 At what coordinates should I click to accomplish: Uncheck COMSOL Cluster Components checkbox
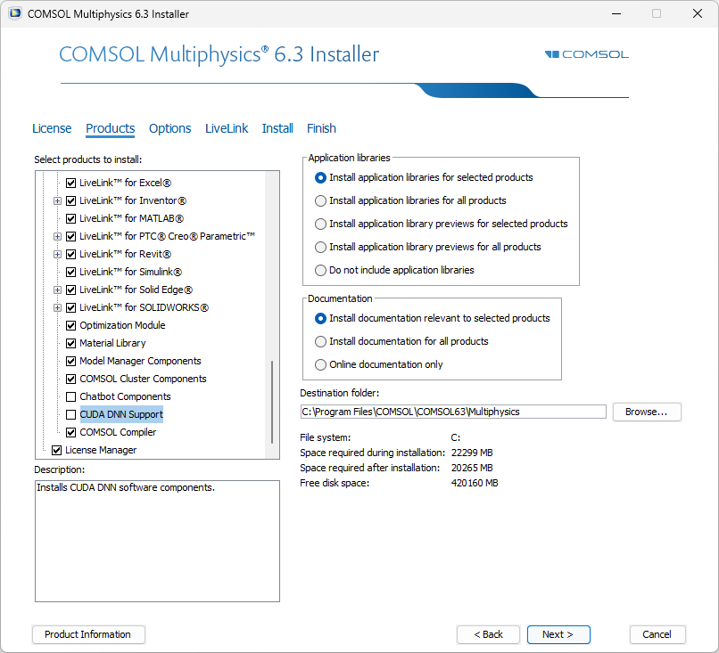point(70,380)
